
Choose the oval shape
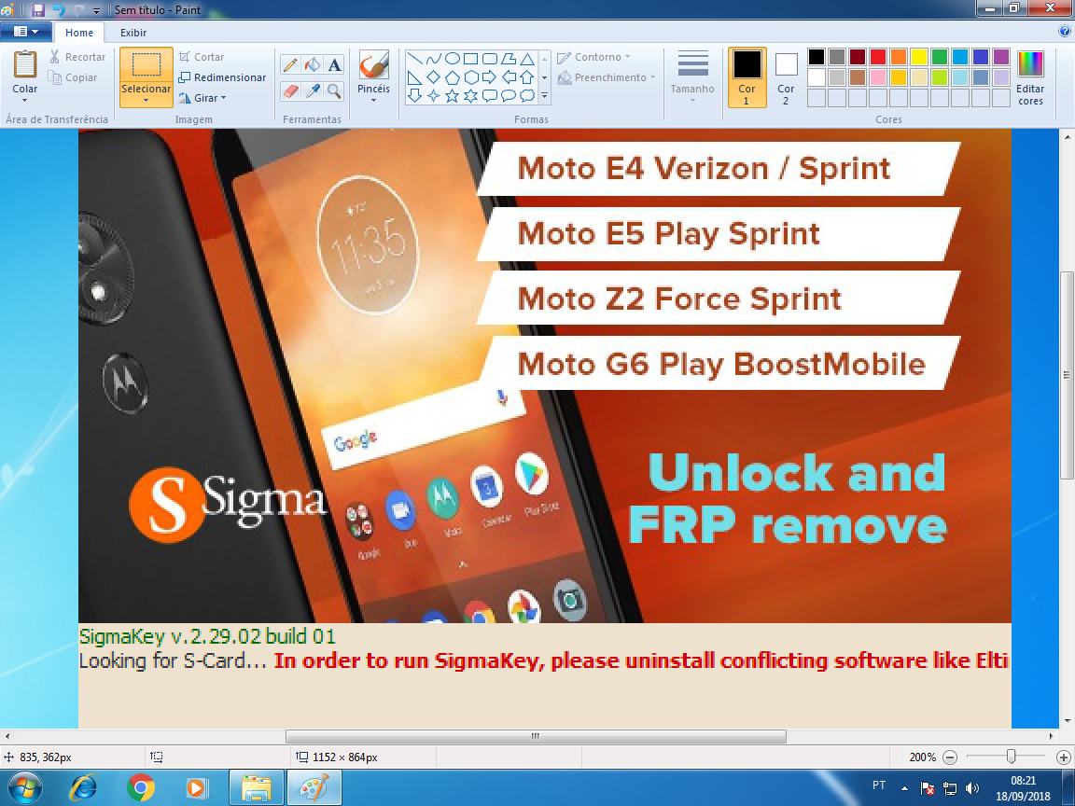(x=452, y=59)
